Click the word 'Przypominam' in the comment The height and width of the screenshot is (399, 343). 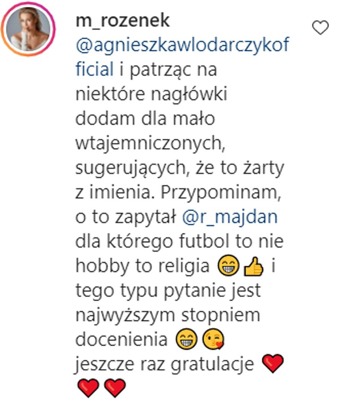tap(221, 193)
